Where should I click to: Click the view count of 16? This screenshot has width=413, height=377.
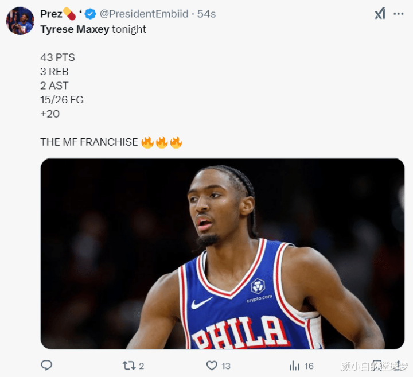point(309,366)
